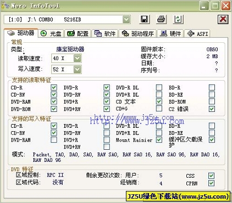This screenshot has height=203, width=232.
Task: Toggle the CD-R read feature checkbox
Action: 54,87
